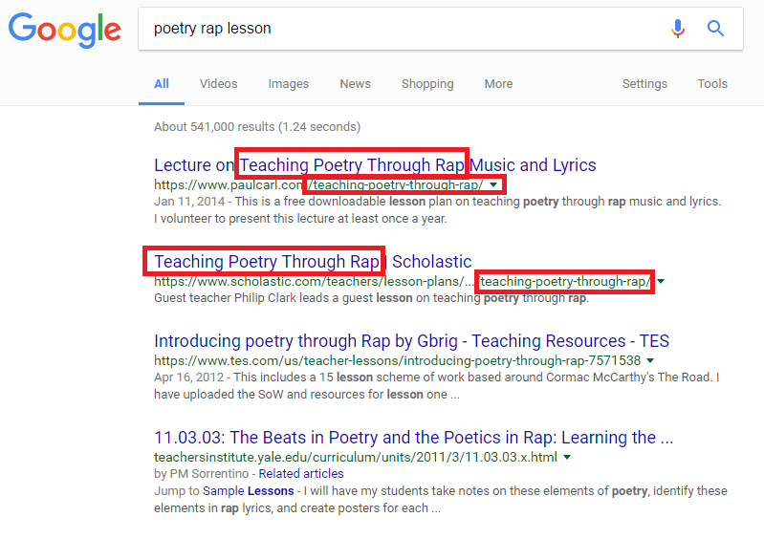Open search Settings
The height and width of the screenshot is (539, 764).
(644, 84)
